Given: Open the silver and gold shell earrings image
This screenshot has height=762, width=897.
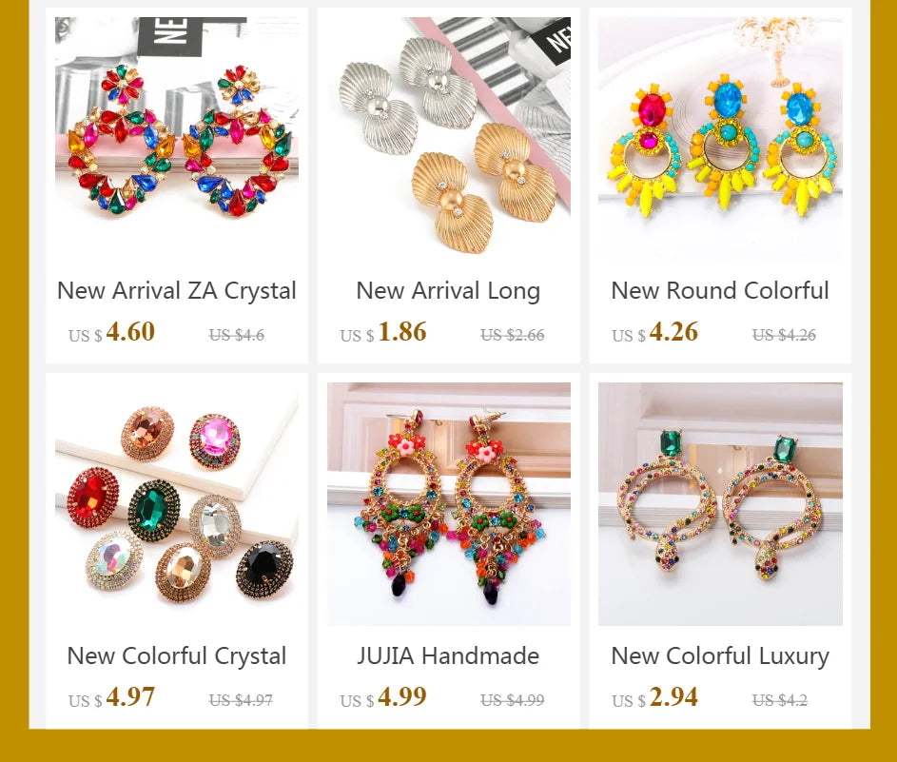Looking at the screenshot, I should pos(449,139).
